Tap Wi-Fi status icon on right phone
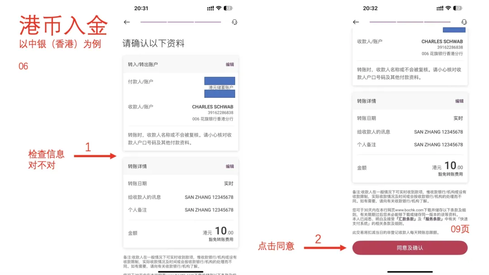489x275 pixels. tap(448, 8)
